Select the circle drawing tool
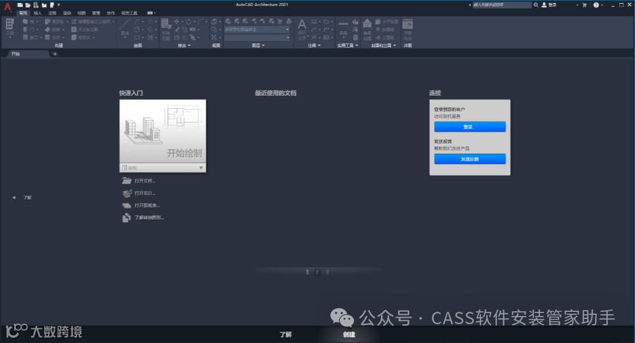 click(137, 29)
